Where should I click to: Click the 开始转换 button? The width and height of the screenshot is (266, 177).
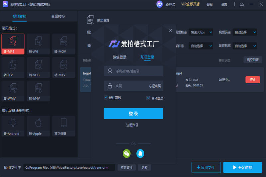coord(243,167)
